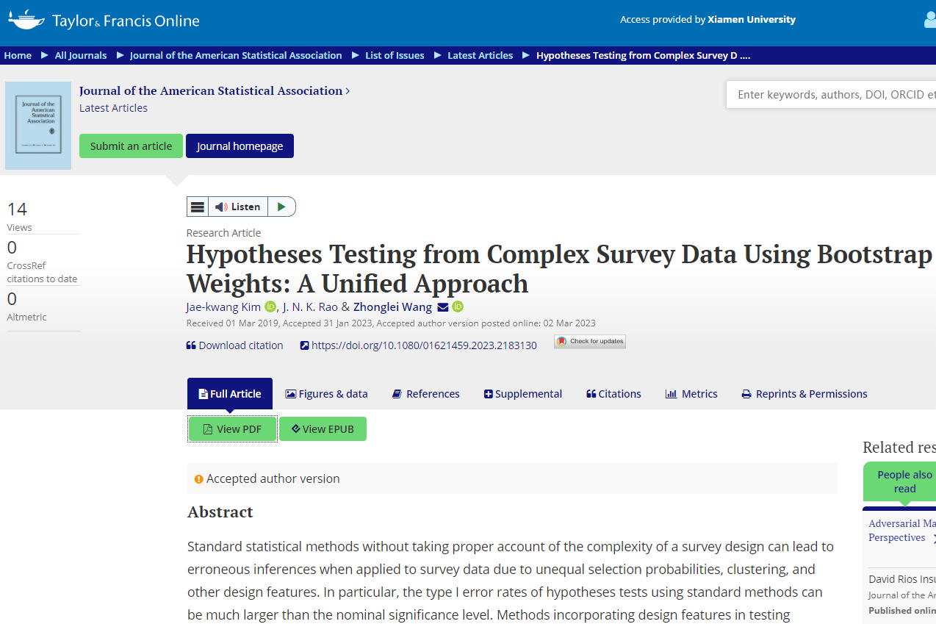Click the Listen speaker button
936x624 pixels.
[237, 207]
